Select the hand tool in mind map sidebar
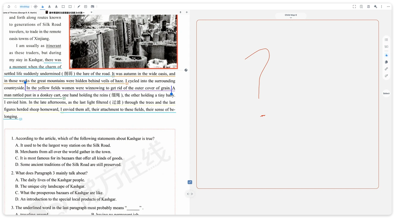The height and width of the screenshot is (218, 395). coord(386,55)
